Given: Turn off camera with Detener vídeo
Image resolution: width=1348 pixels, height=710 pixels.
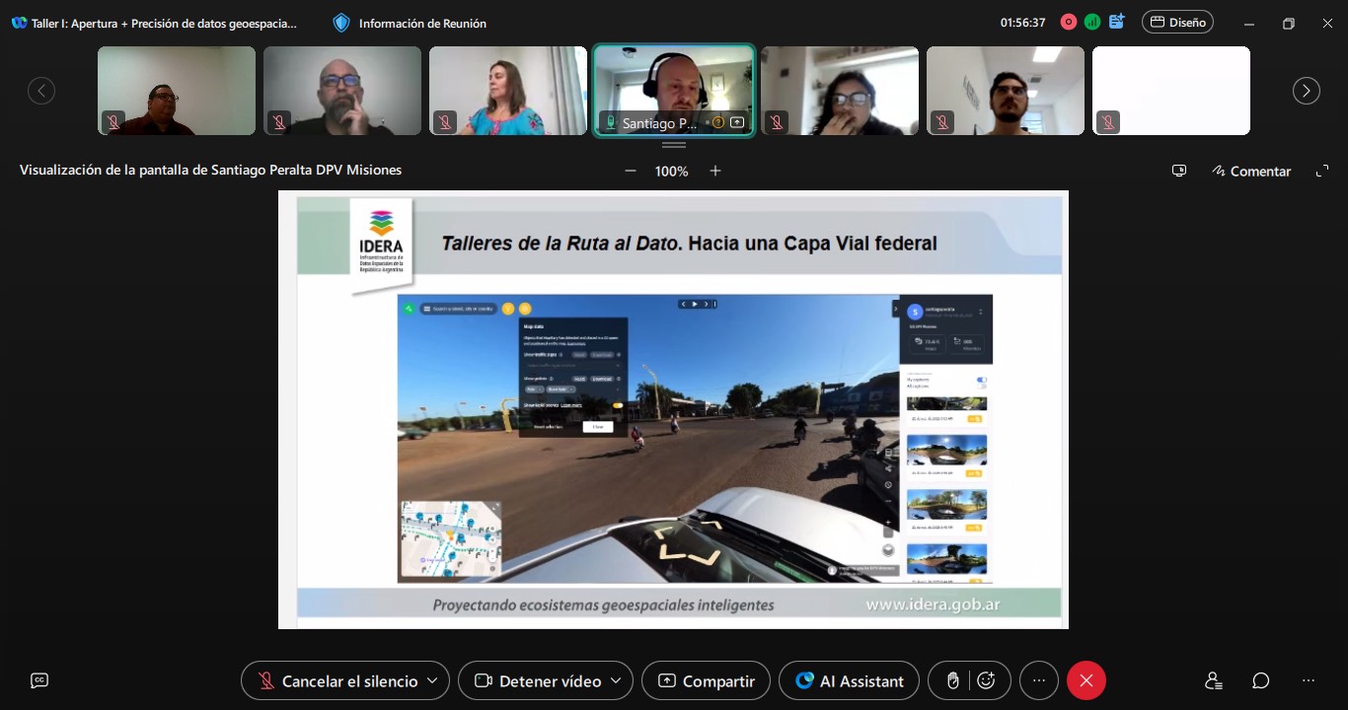Looking at the screenshot, I should pos(538,680).
